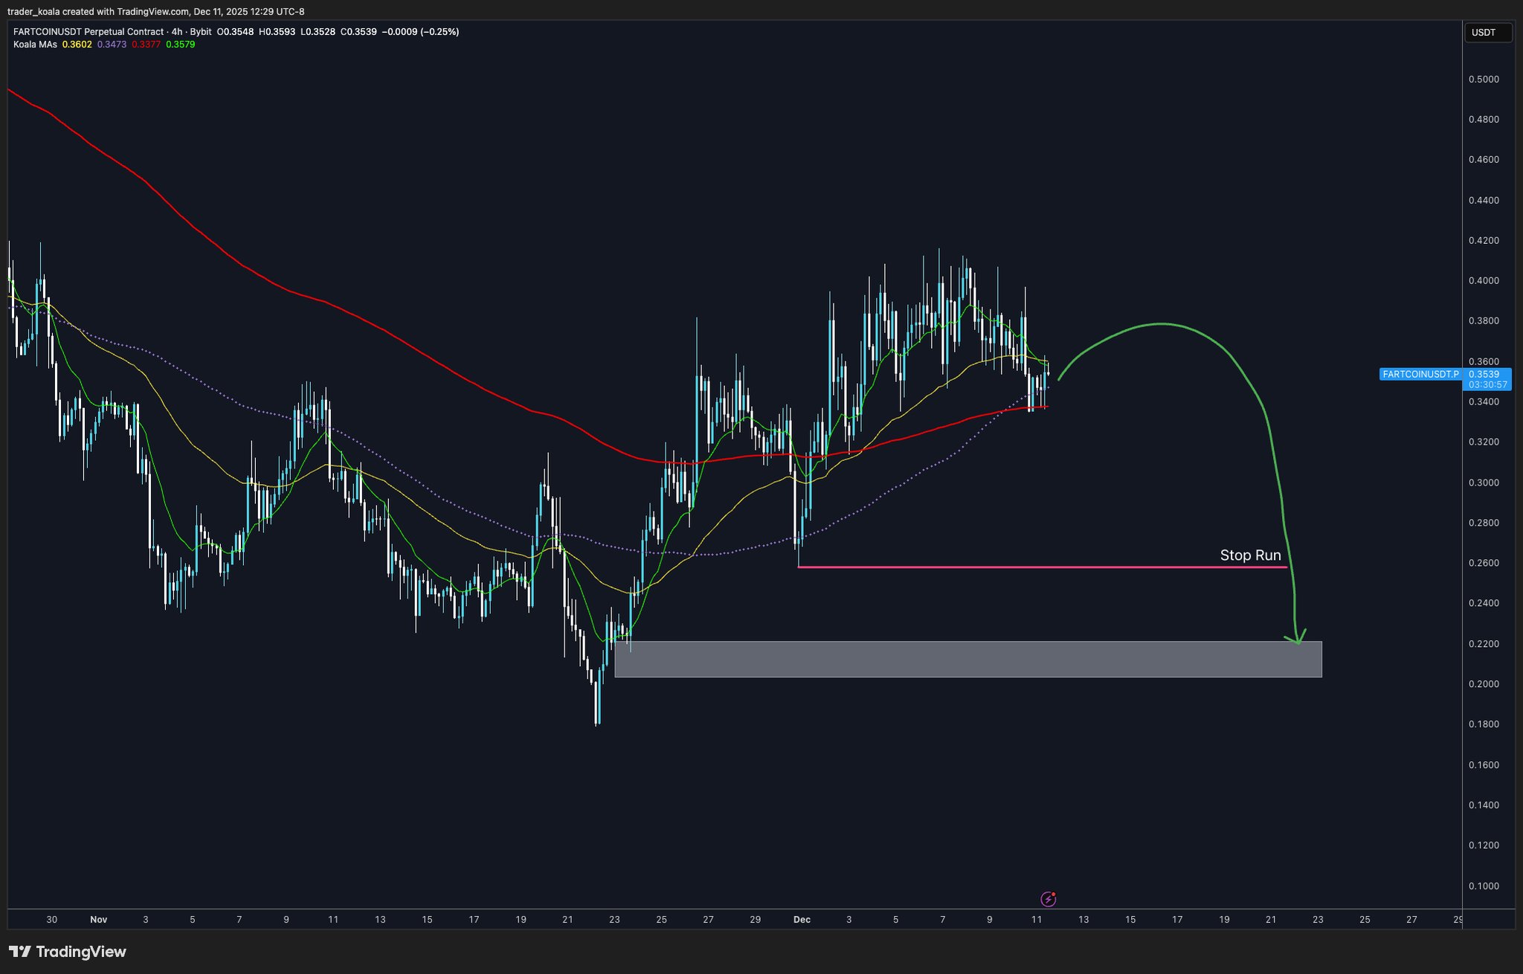Open the USDT currency selector
Image resolution: width=1523 pixels, height=974 pixels.
pyautogui.click(x=1487, y=33)
